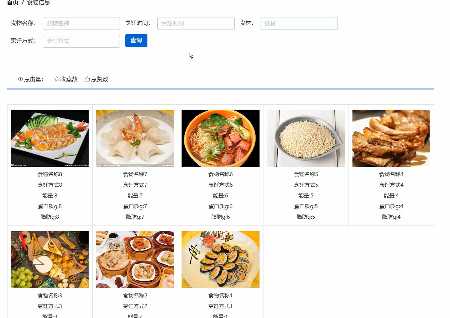450x318 pixels.
Task: Open the 食物名称4 grilled meat photo
Action: pos(391,138)
